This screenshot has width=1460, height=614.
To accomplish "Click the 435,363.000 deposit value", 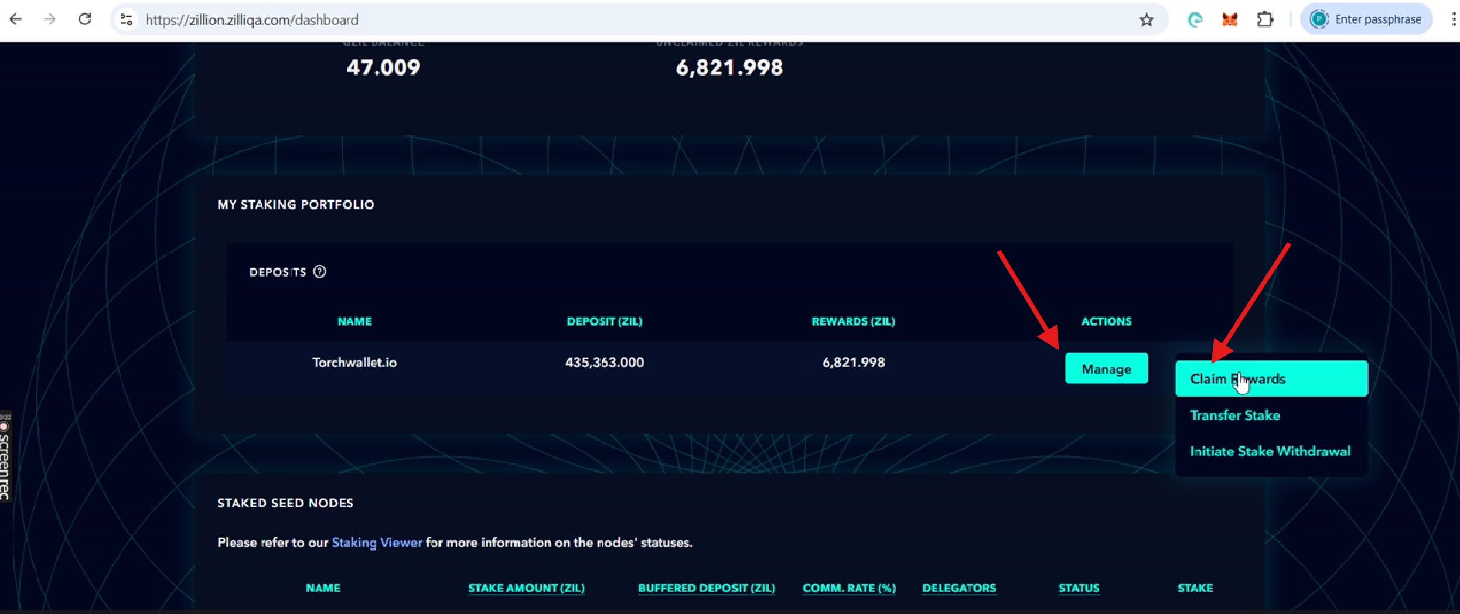I will point(604,362).
